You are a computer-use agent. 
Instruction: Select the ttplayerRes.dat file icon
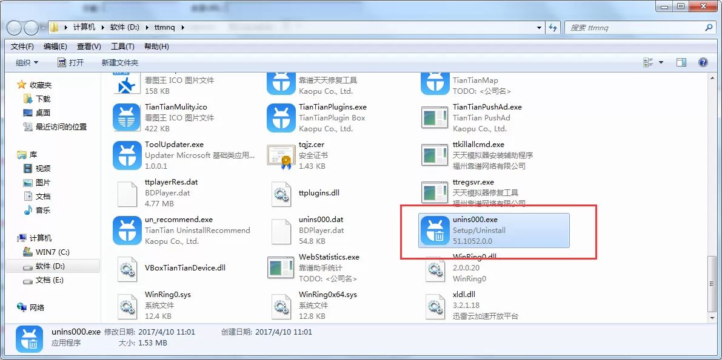(x=127, y=193)
